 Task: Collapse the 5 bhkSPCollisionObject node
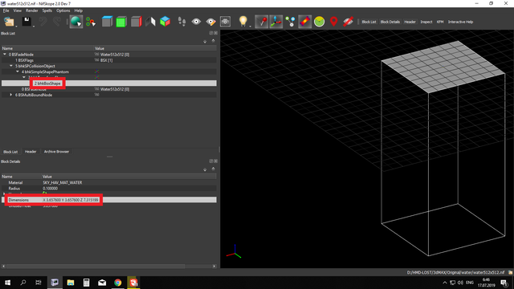pos(11,66)
